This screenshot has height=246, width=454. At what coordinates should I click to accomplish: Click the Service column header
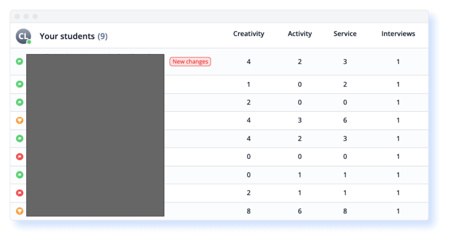(x=345, y=34)
